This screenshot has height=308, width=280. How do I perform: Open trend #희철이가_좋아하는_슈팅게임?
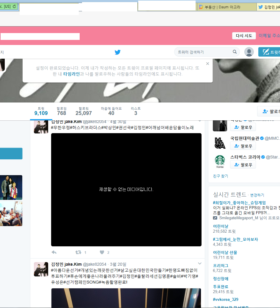(239, 203)
